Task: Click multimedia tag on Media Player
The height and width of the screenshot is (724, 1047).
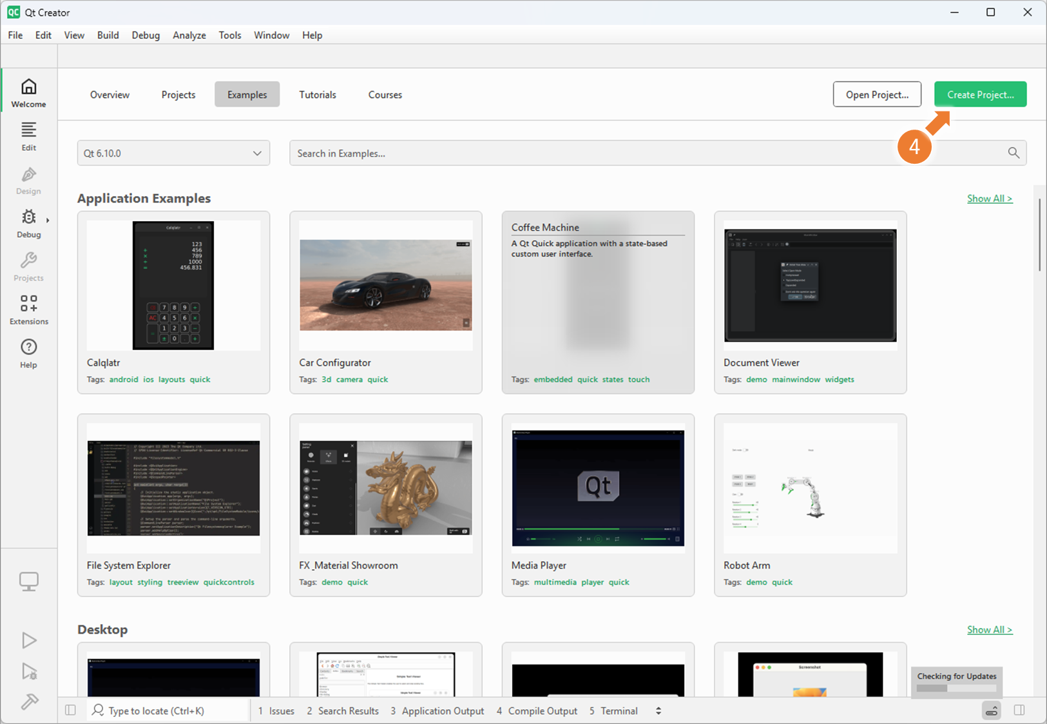Action: tap(555, 582)
